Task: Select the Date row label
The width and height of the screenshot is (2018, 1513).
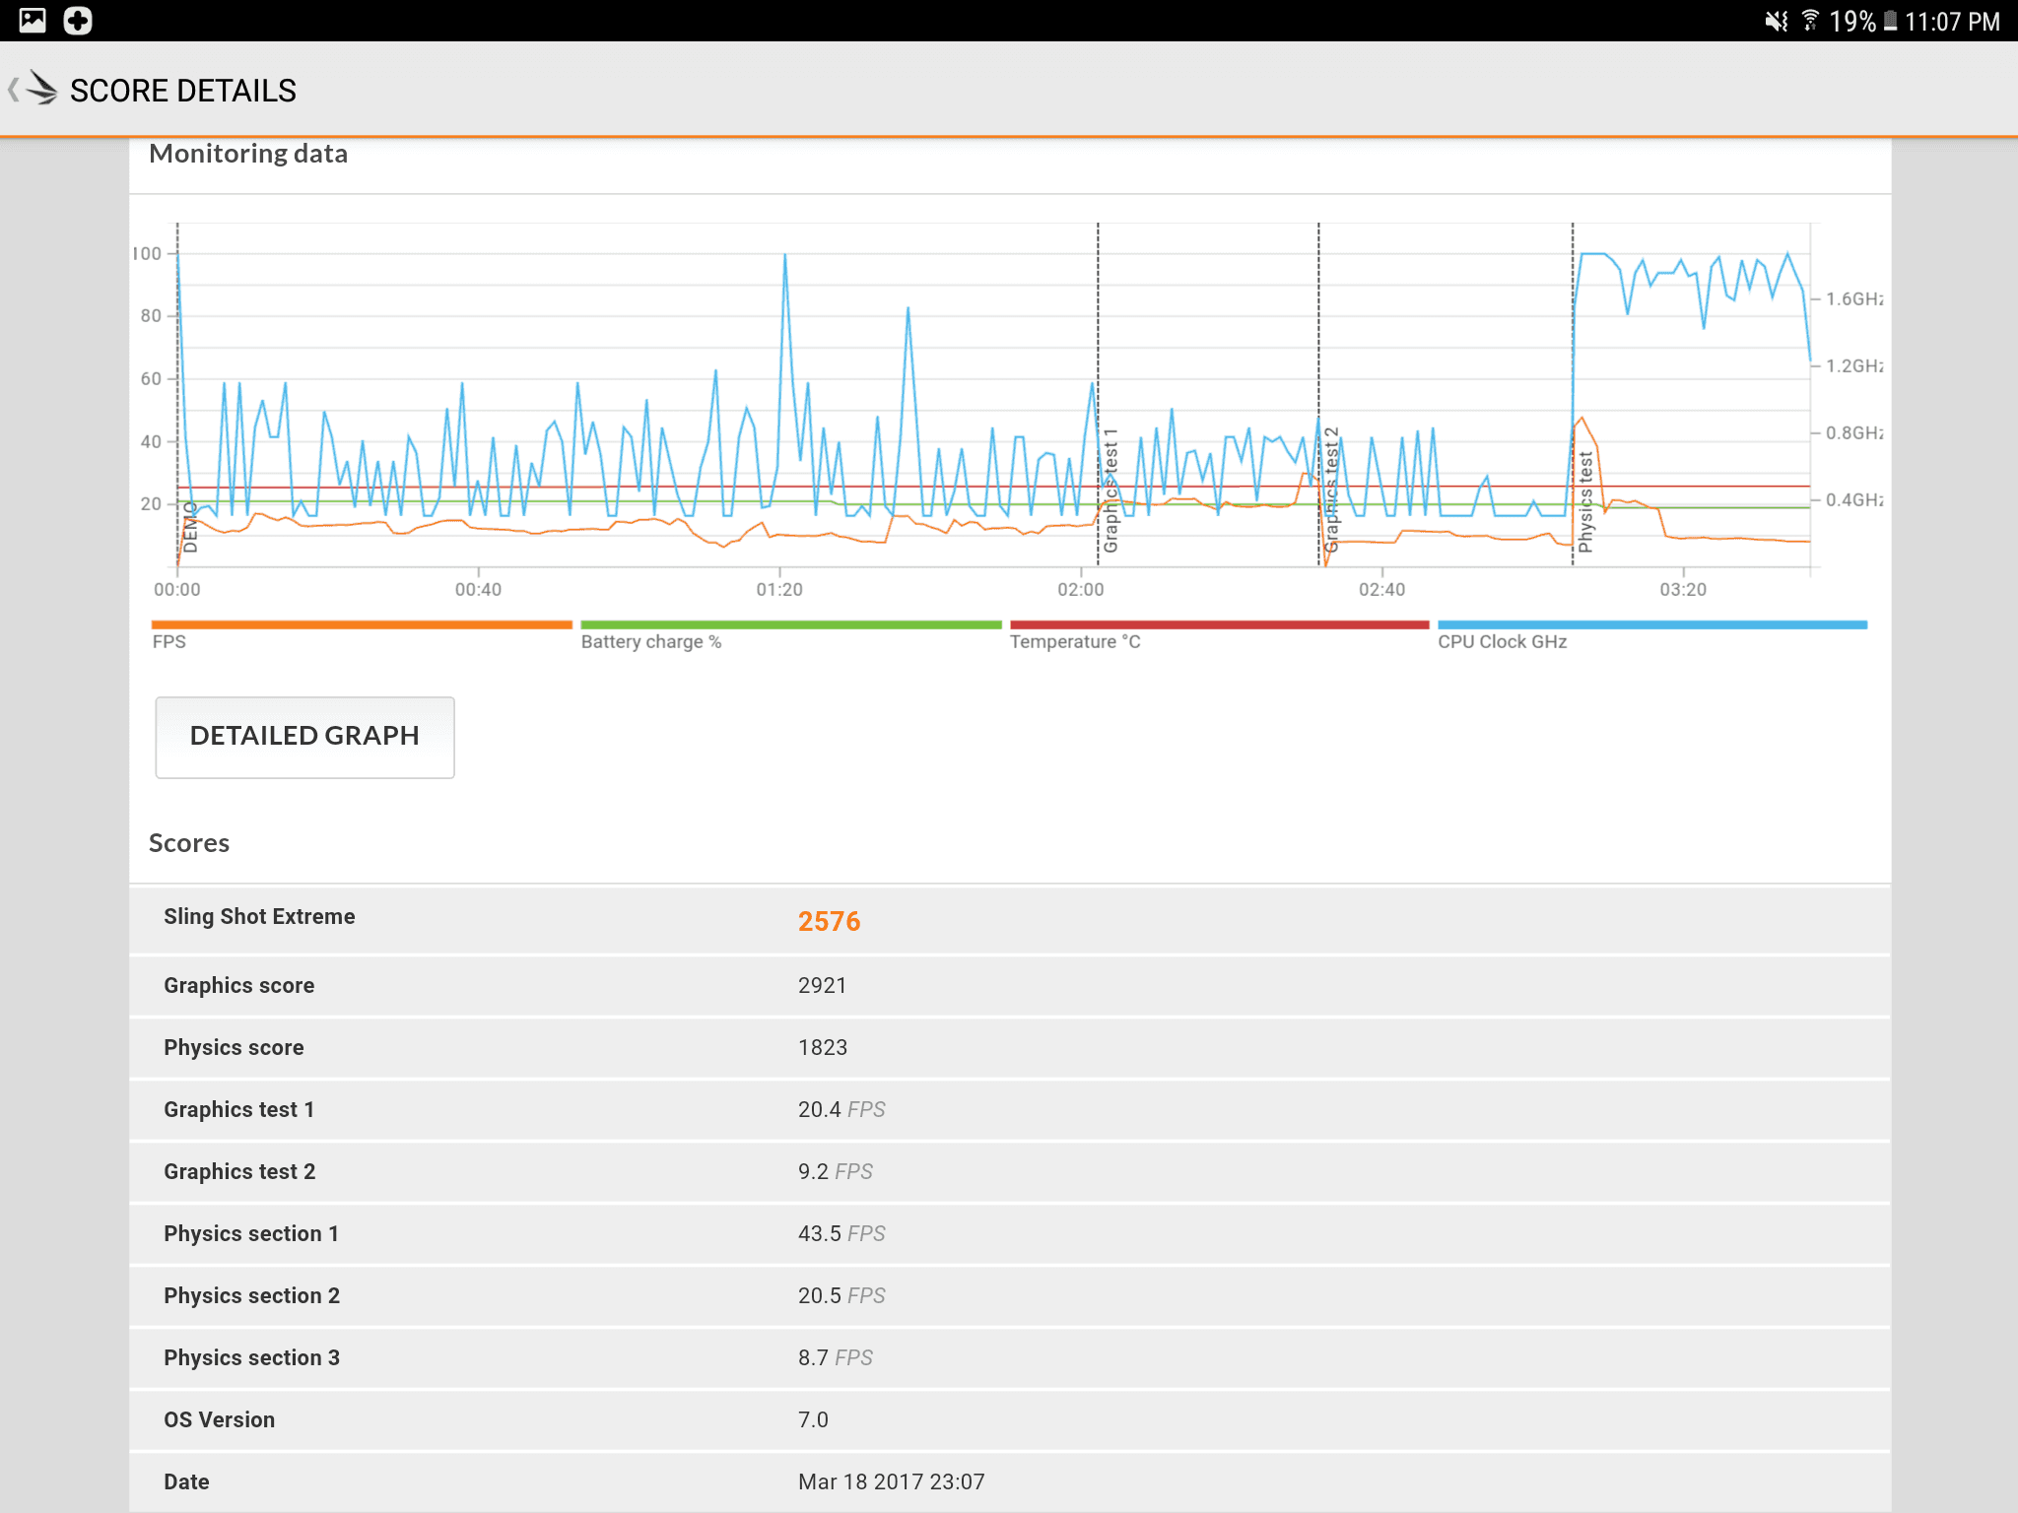Action: pos(186,1482)
